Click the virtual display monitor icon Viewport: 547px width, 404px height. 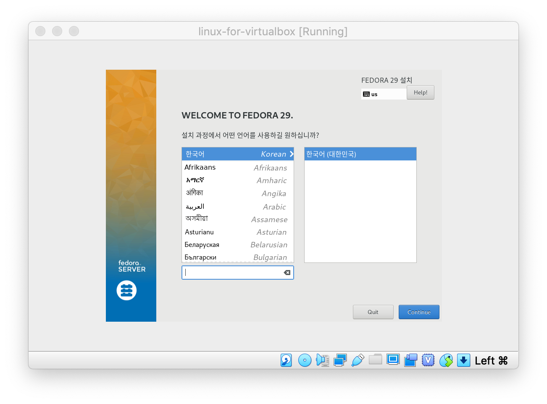coord(393,360)
